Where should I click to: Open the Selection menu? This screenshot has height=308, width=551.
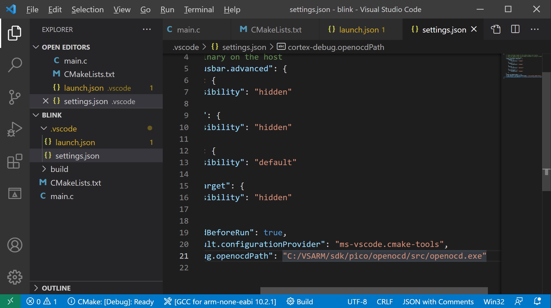pos(87,9)
